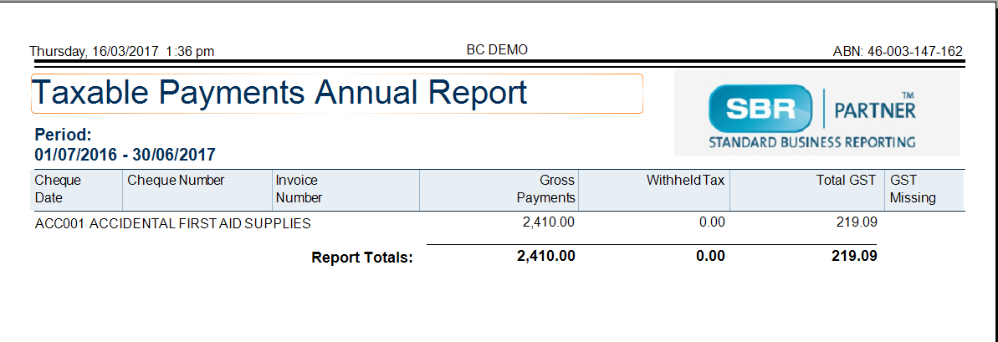The width and height of the screenshot is (998, 342).
Task: Click the Report Totals label
Action: [362, 258]
